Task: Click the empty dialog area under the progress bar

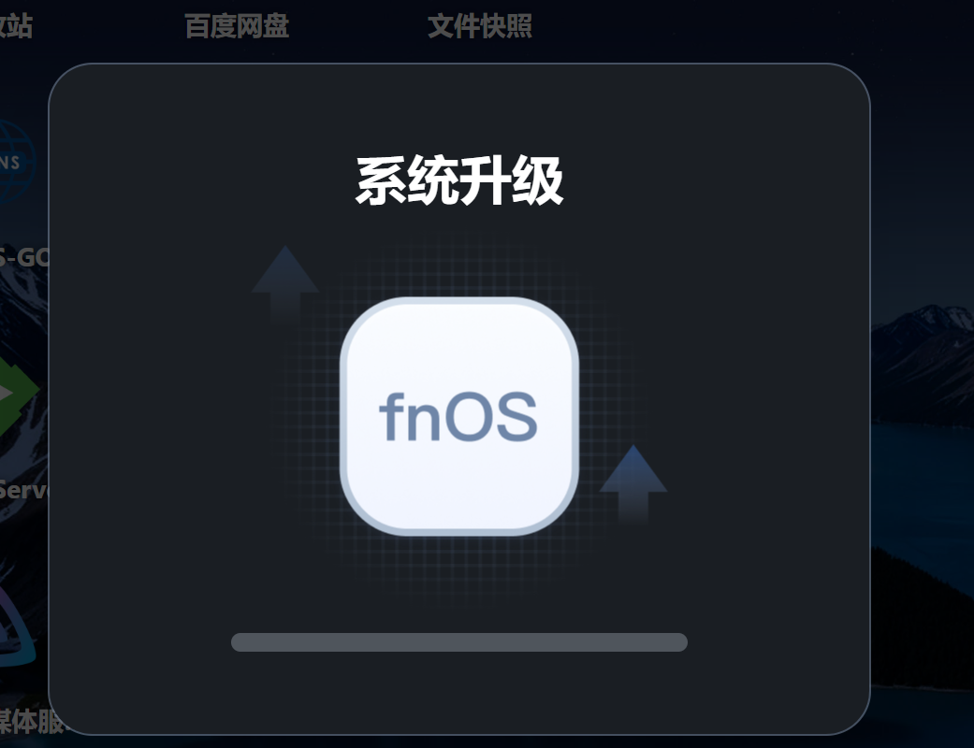Action: 459,692
